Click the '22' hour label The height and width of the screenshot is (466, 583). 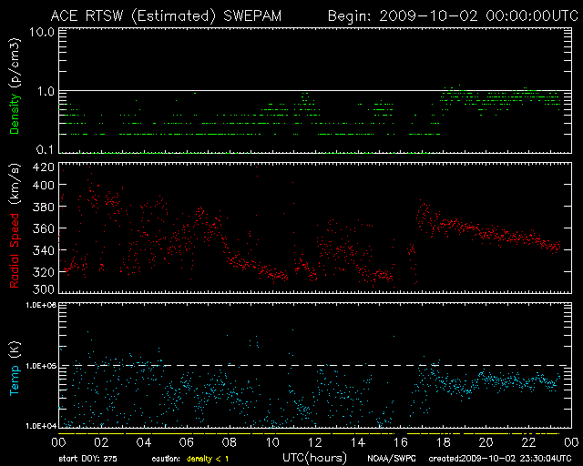pos(528,442)
